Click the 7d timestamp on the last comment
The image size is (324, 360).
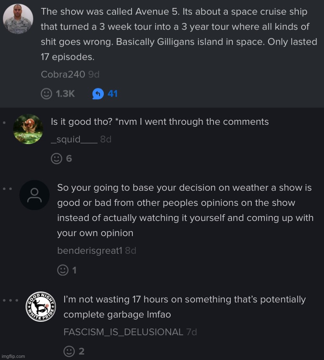pyautogui.click(x=192, y=332)
